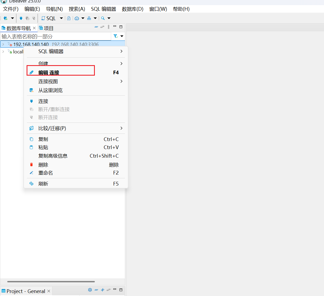Choose 重命名 from the context menu
This screenshot has width=324, height=296.
click(76, 173)
